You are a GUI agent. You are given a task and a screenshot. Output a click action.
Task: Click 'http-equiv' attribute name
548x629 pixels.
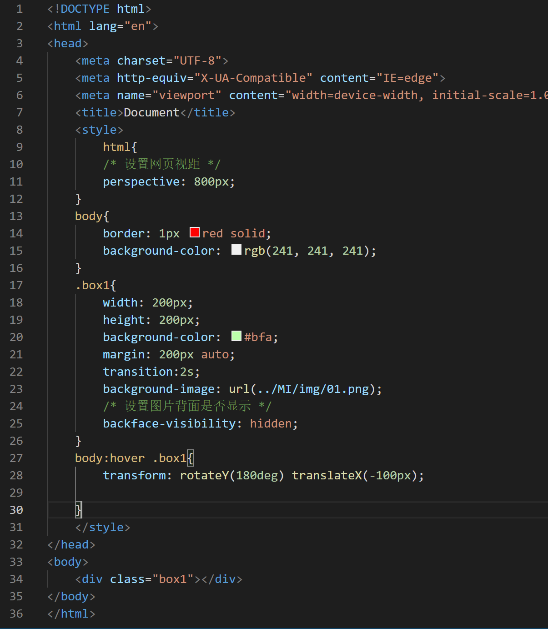point(152,78)
